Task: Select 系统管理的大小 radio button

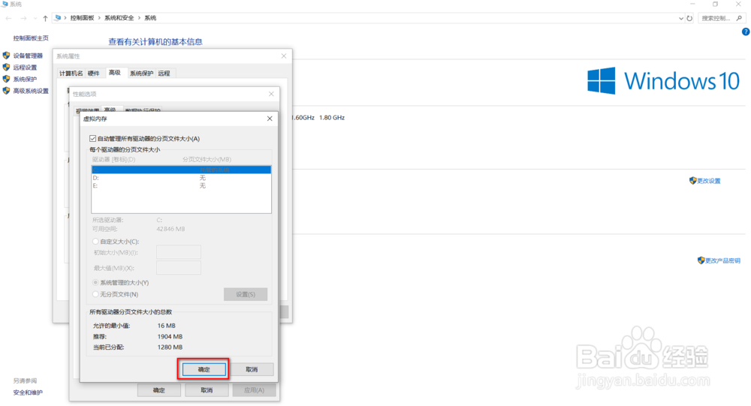Action: 95,282
